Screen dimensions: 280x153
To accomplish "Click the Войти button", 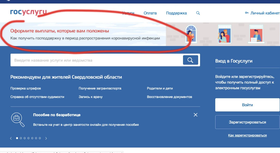I will 247,105.
